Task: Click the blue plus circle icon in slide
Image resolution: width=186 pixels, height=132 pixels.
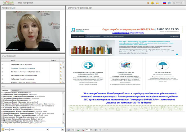Action: [88, 65]
